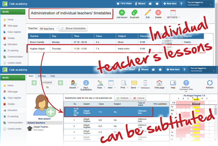This screenshot has width=218, height=146.
Task: Open the Help tab
Action: coord(52,76)
